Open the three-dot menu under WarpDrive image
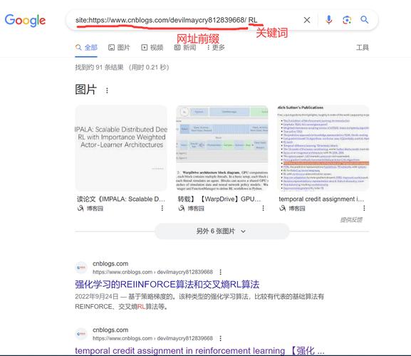Viewport: 411px width, 356px height. 263,208
